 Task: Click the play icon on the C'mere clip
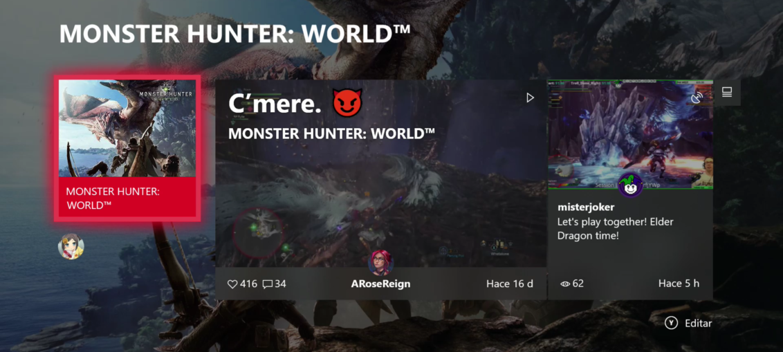(531, 98)
